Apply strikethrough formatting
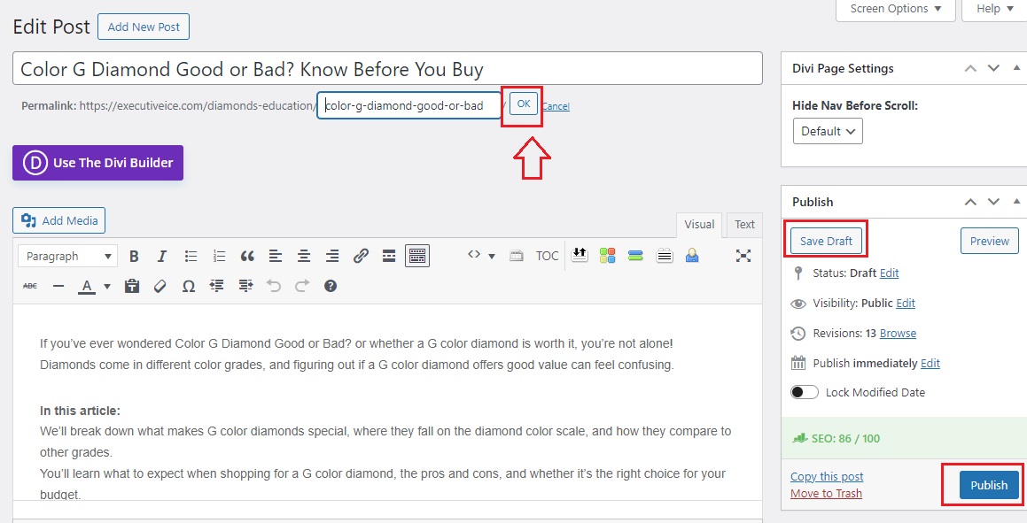The width and height of the screenshot is (1027, 523). 29,285
